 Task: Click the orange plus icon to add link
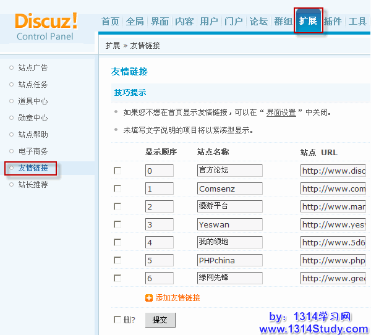click(149, 298)
